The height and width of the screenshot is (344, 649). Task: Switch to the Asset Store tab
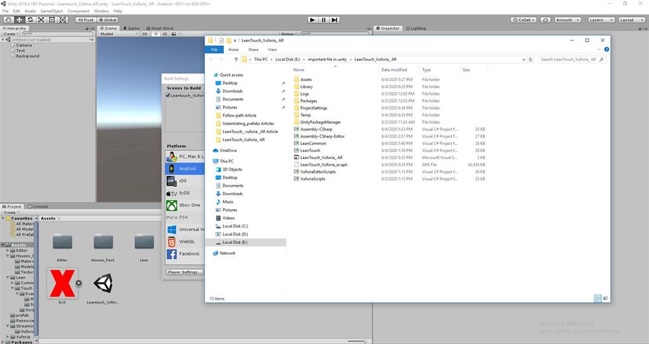tap(159, 28)
